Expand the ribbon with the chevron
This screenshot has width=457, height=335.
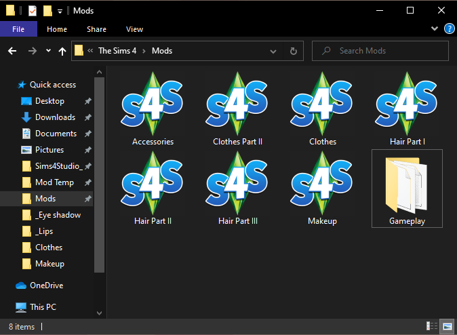click(x=434, y=28)
